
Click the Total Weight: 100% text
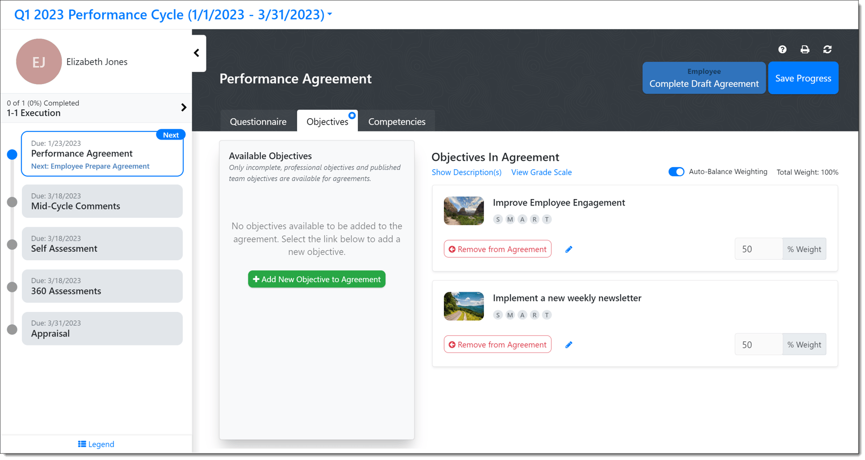point(807,172)
